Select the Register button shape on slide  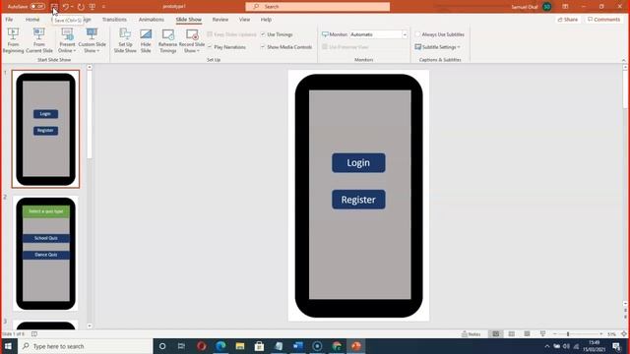click(x=358, y=200)
